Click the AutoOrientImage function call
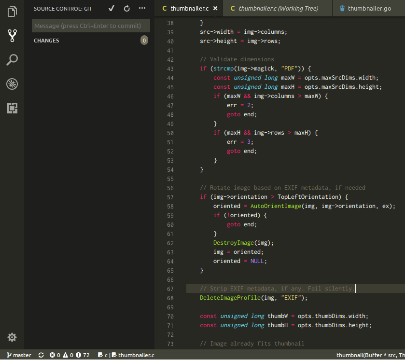405x360 pixels. pyautogui.click(x=276, y=206)
